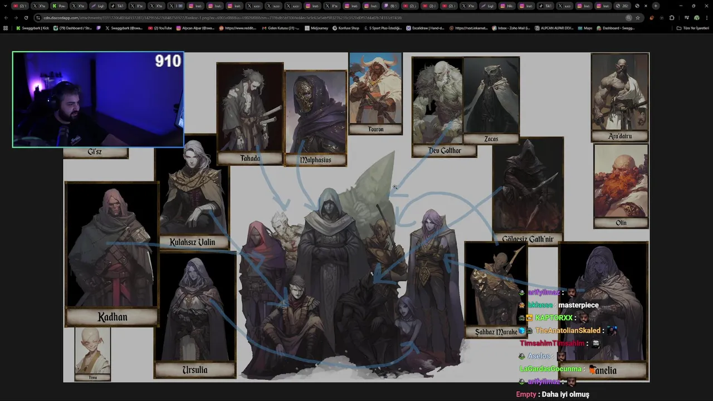
Task: Open the Swaggybark | Kick bookmark
Action: (x=32, y=28)
